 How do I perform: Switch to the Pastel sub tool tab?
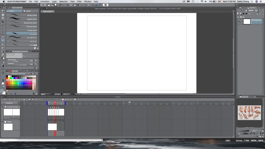click(28, 11)
